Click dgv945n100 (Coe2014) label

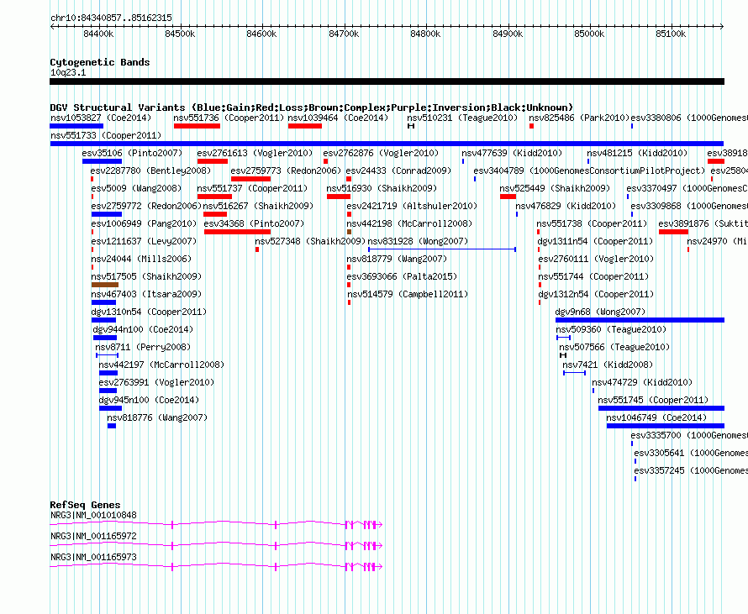point(150,400)
